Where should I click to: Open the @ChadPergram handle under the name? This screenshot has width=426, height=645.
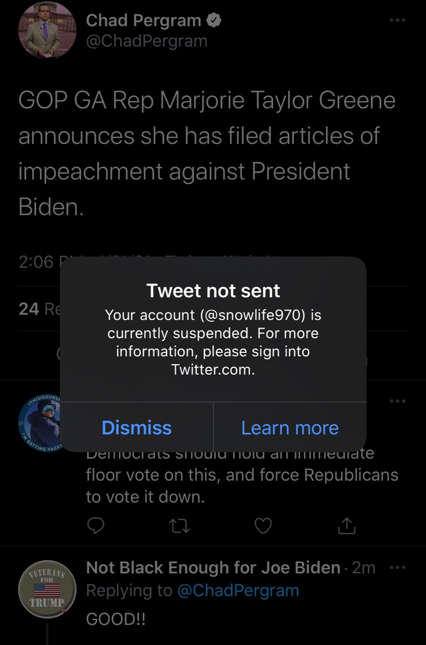[x=147, y=41]
